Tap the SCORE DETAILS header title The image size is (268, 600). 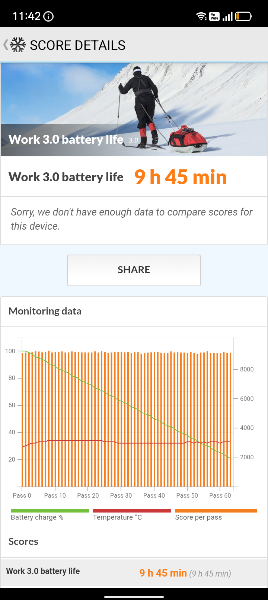click(77, 45)
